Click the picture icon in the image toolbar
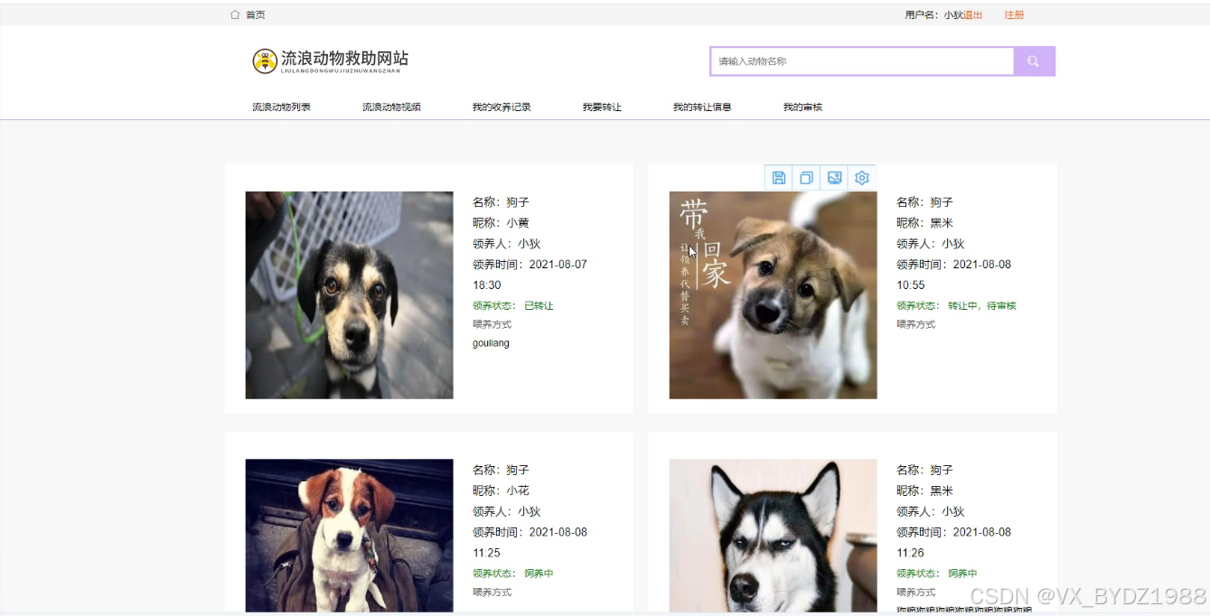The image size is (1210, 616). [x=834, y=178]
